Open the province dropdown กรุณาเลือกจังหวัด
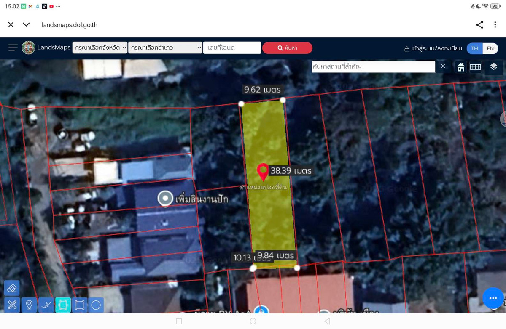Image resolution: width=506 pixels, height=329 pixels. click(x=100, y=48)
